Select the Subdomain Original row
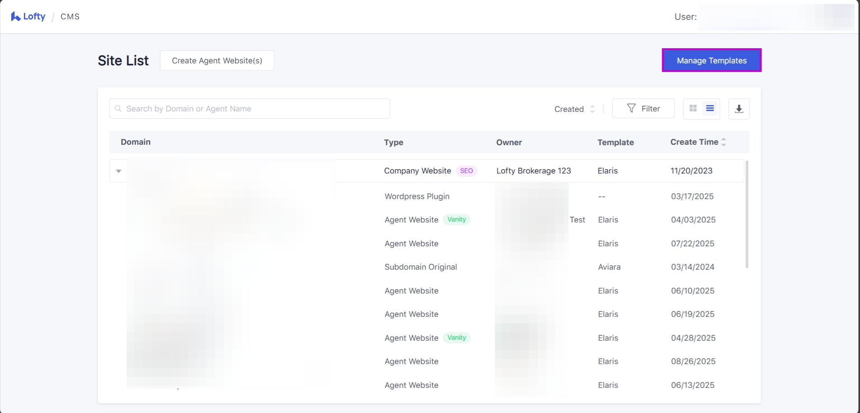This screenshot has height=413, width=860. pos(420,267)
